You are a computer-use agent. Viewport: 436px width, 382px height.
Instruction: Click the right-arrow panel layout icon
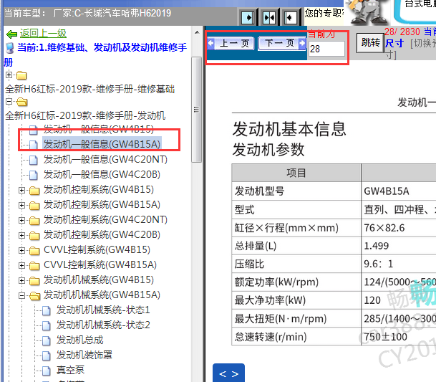[248, 18]
